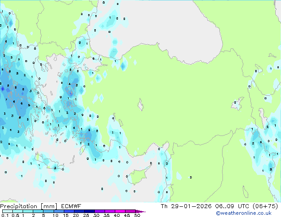
Task: Pick the 10–15 mm legend swatch
Action: 59,211
